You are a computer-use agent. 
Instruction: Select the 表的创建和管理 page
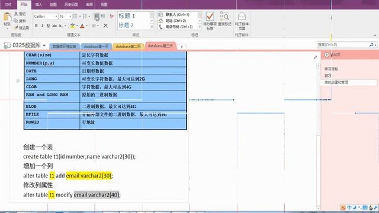[349, 82]
